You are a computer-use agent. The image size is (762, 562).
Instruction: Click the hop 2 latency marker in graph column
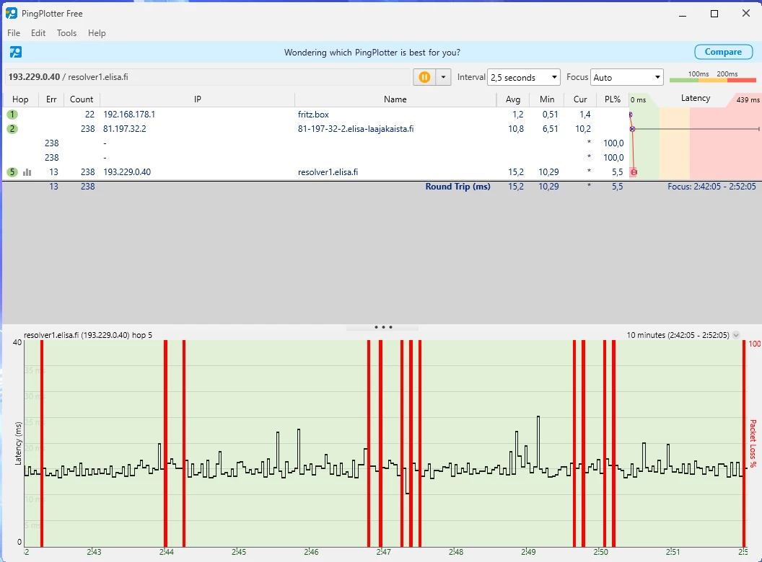click(x=632, y=128)
